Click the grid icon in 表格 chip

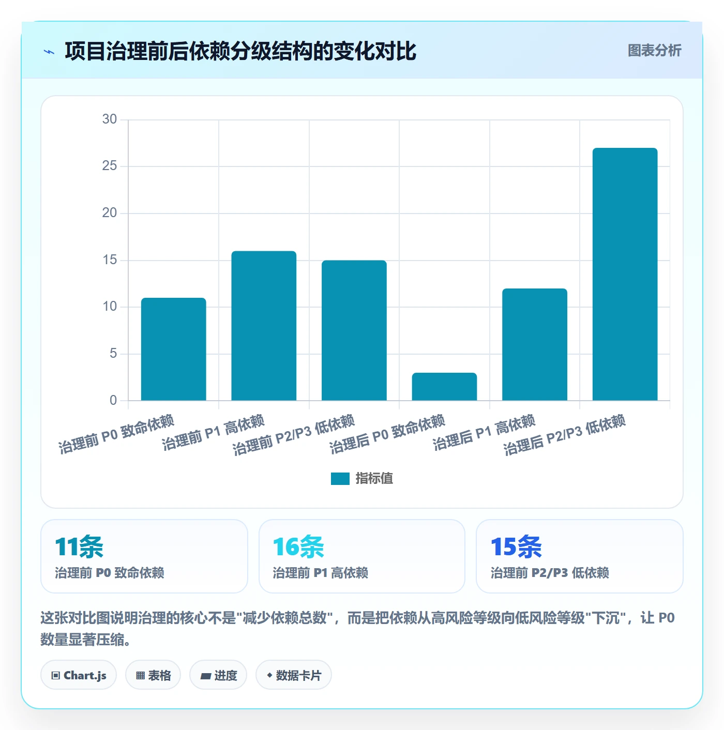click(140, 676)
